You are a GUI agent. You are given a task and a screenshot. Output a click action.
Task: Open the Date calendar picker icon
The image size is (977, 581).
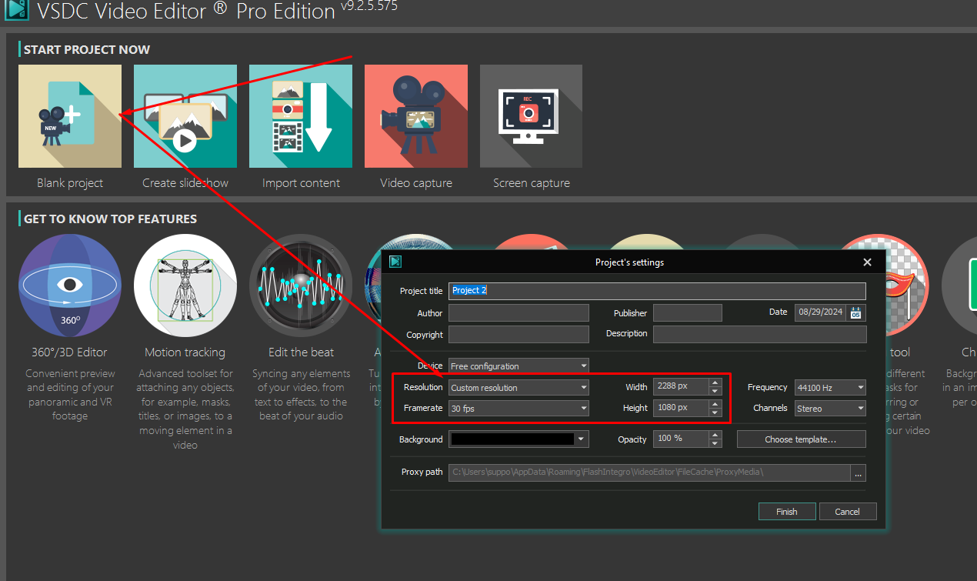click(x=855, y=312)
